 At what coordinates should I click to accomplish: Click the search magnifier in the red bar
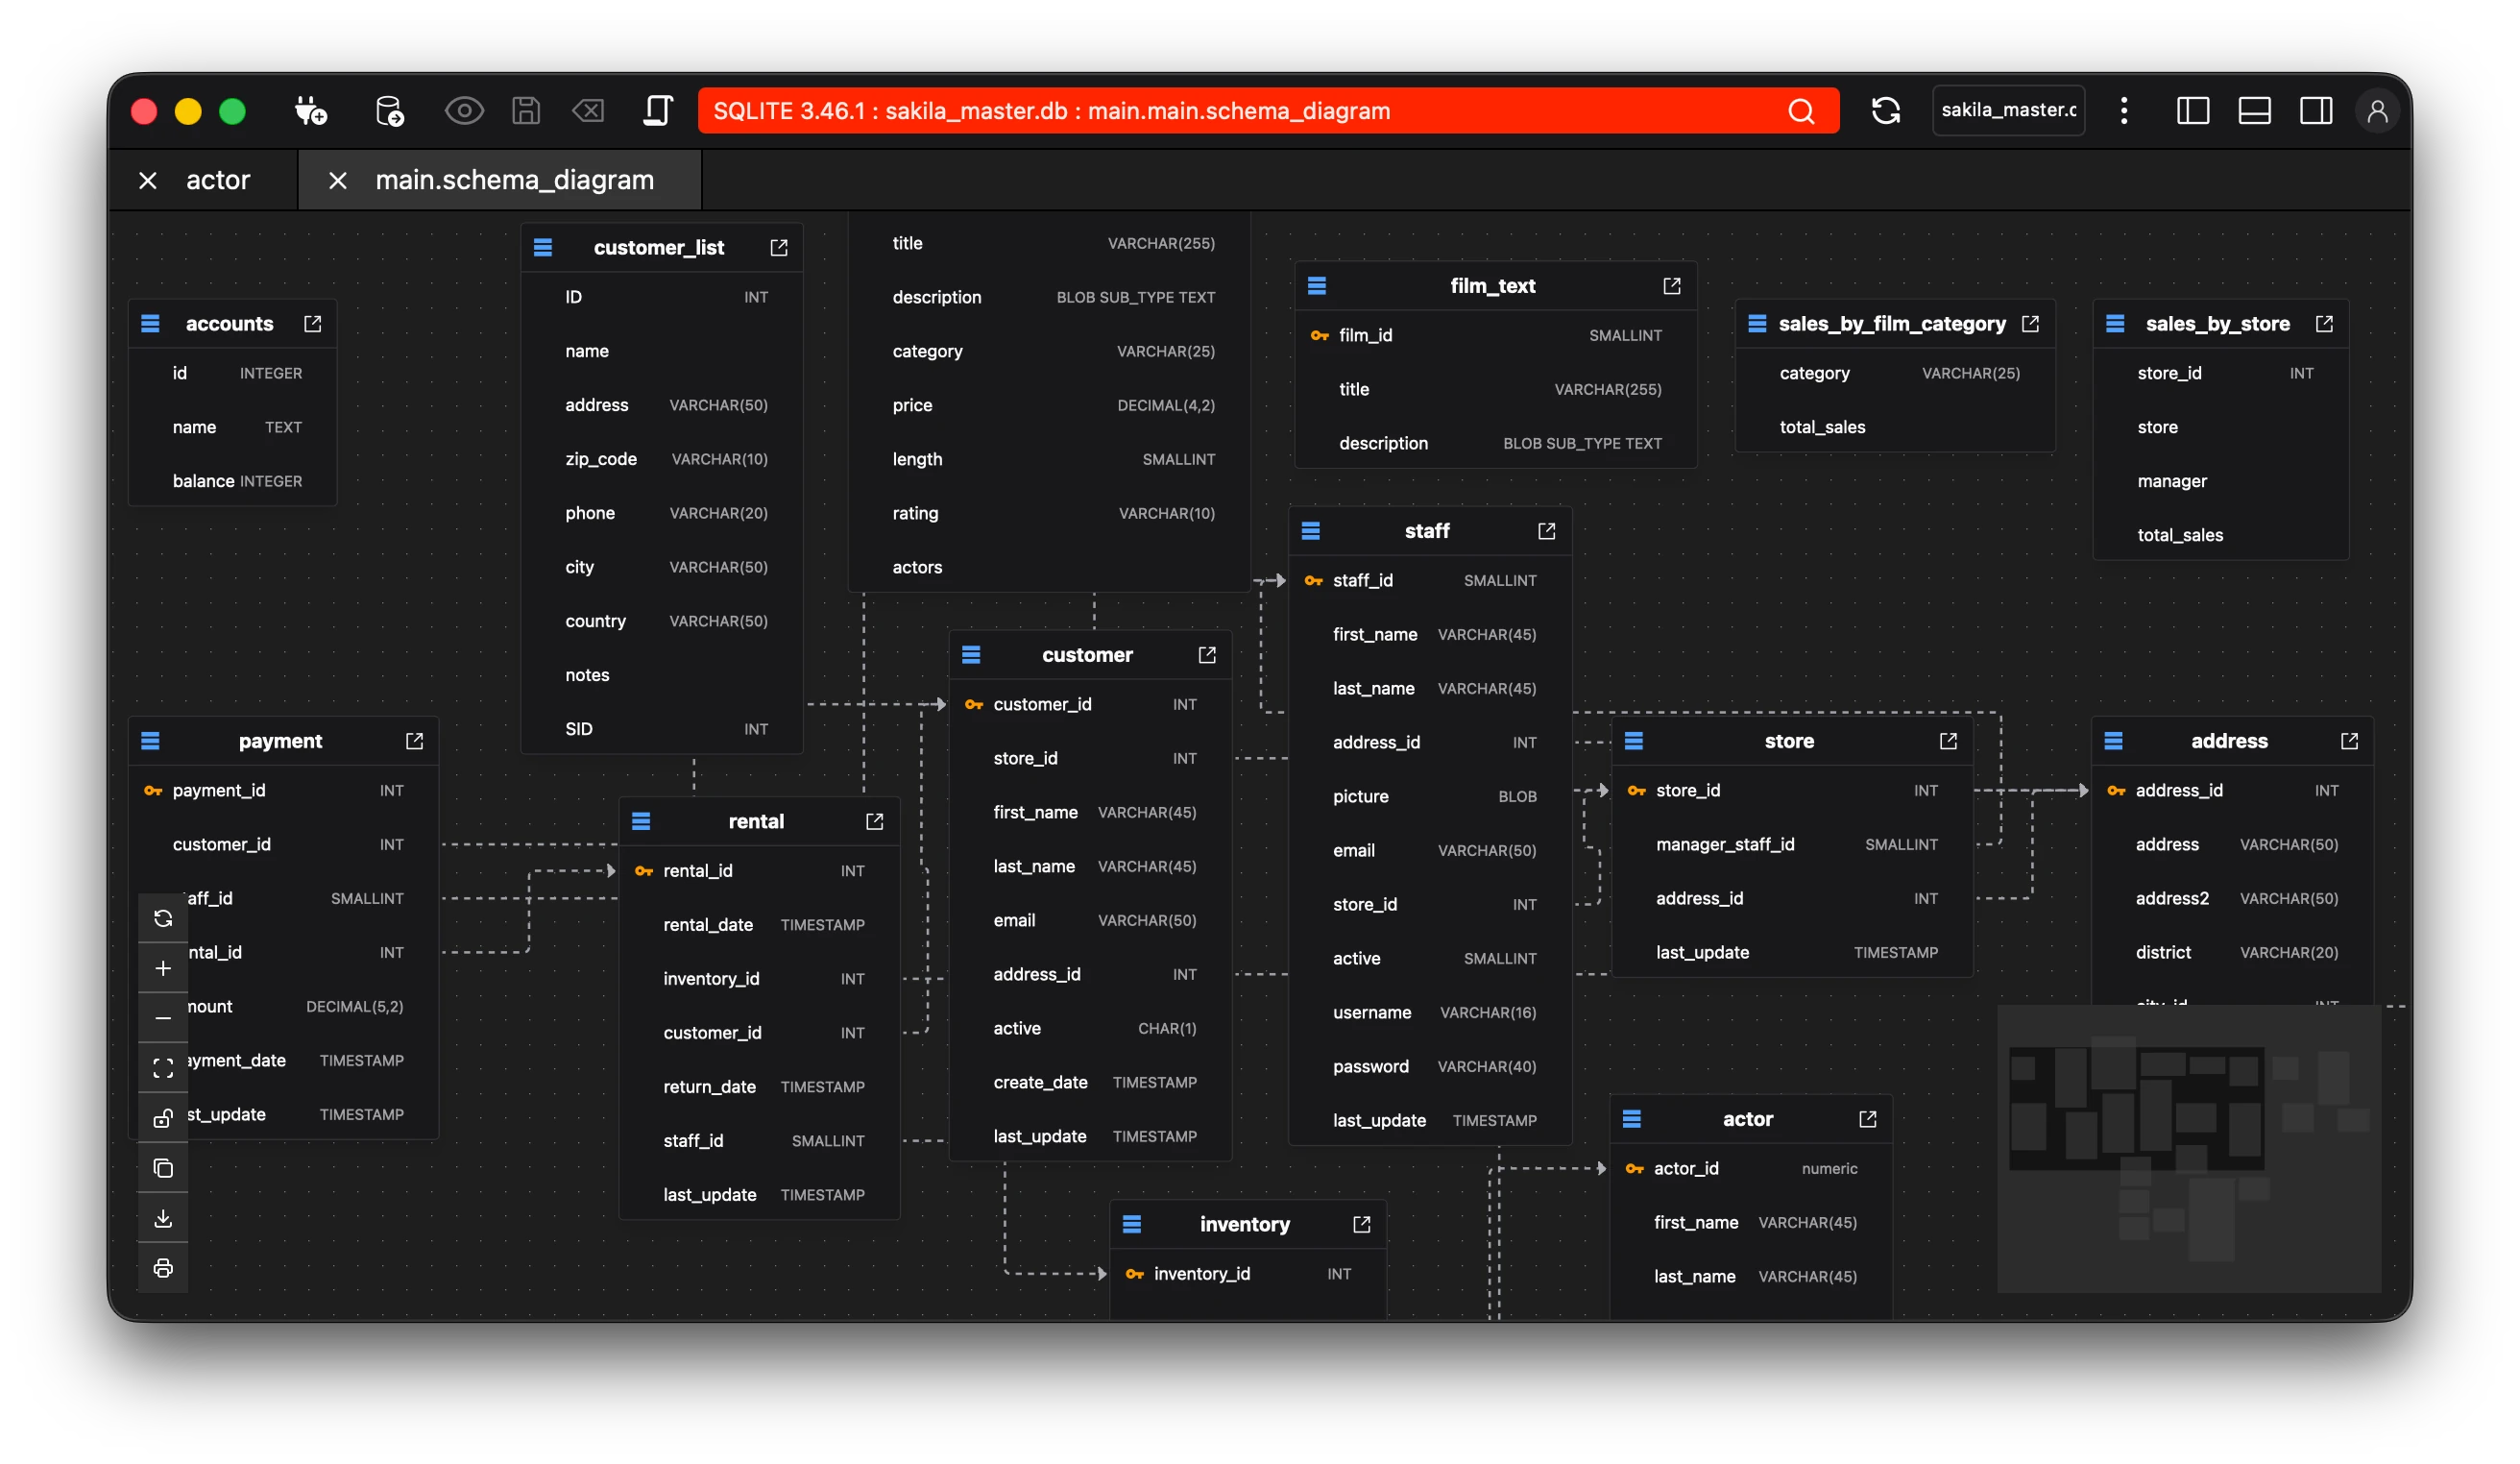coord(1800,111)
